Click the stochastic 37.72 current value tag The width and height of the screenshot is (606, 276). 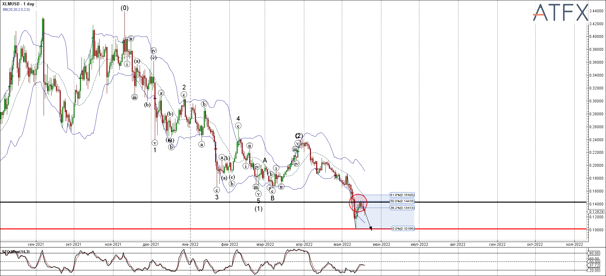coord(594,265)
